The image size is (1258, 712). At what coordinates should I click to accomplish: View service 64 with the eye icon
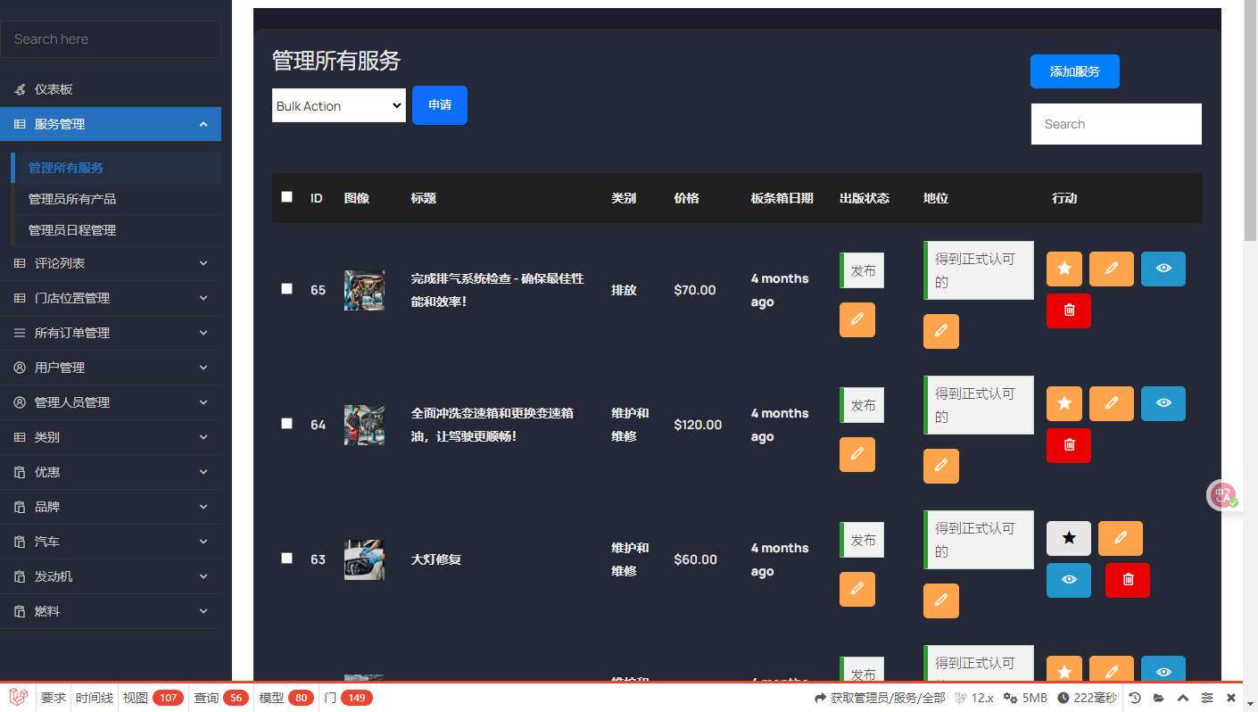1163,403
